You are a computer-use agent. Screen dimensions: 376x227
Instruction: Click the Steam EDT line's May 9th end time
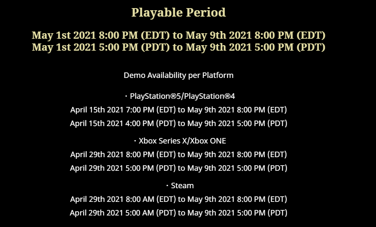click(x=237, y=199)
